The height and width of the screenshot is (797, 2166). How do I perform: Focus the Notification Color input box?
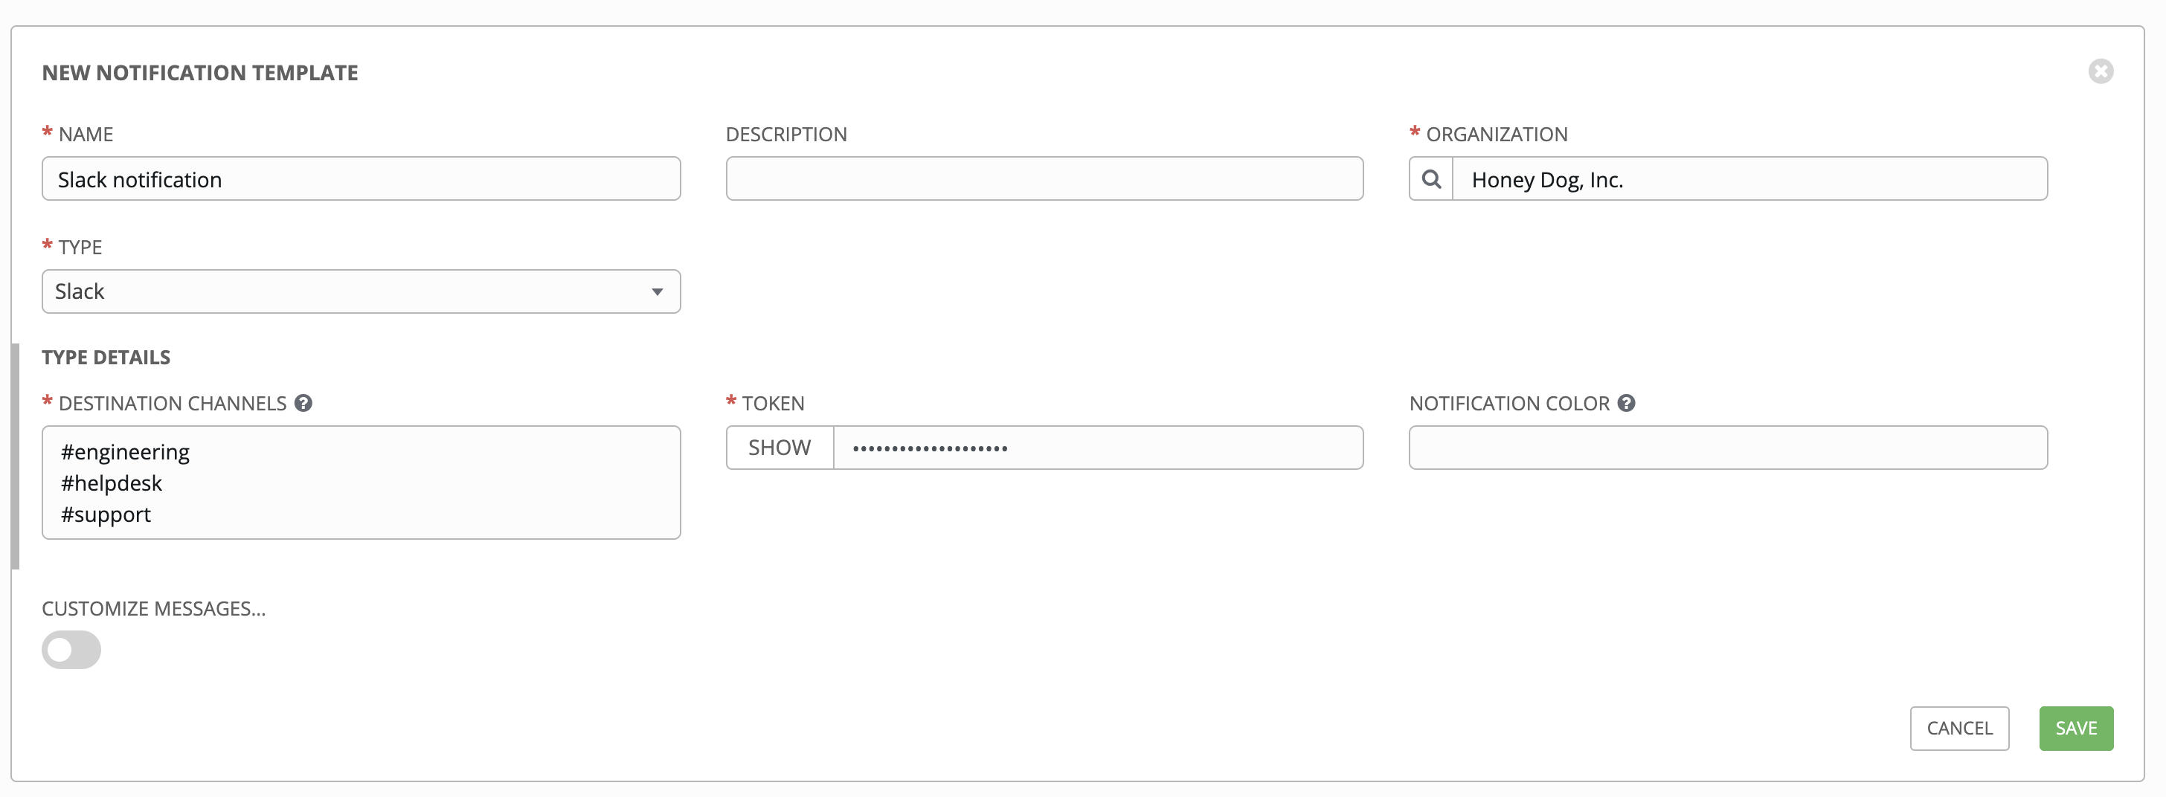point(1727,448)
